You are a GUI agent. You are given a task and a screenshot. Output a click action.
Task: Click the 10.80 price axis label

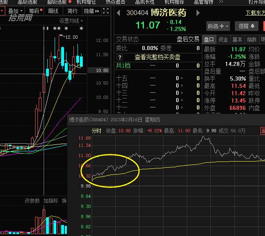102,70
